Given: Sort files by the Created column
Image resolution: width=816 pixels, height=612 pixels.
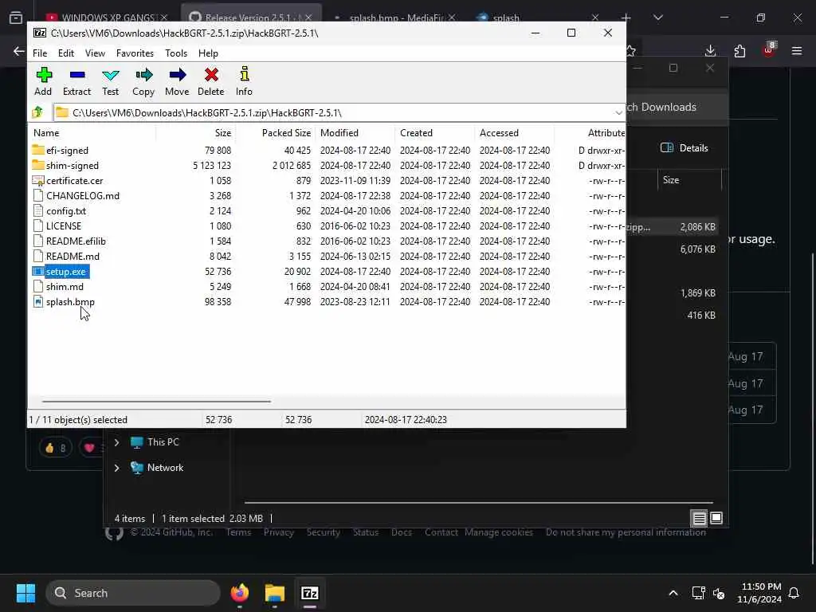Looking at the screenshot, I should (x=434, y=133).
